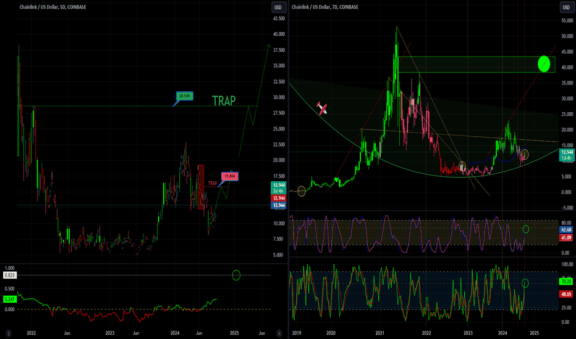
Task: Click the 2023 label on the left chart's time axis
Action: coord(110,333)
